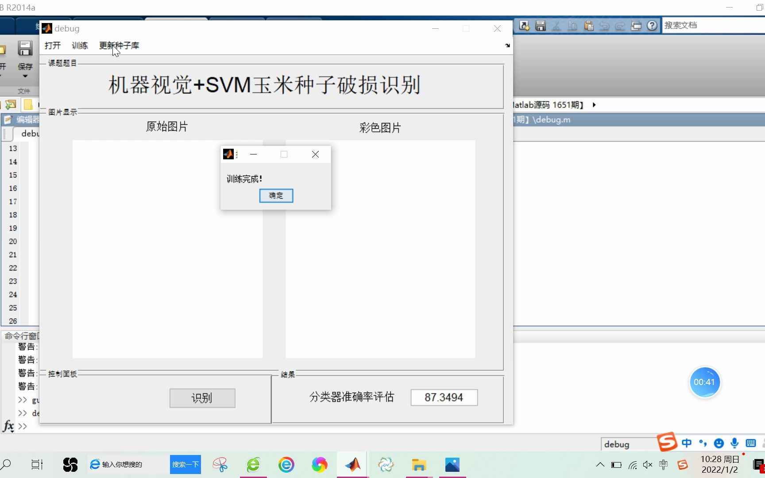
Task: Open the Photos app on taskbar
Action: [452, 465]
